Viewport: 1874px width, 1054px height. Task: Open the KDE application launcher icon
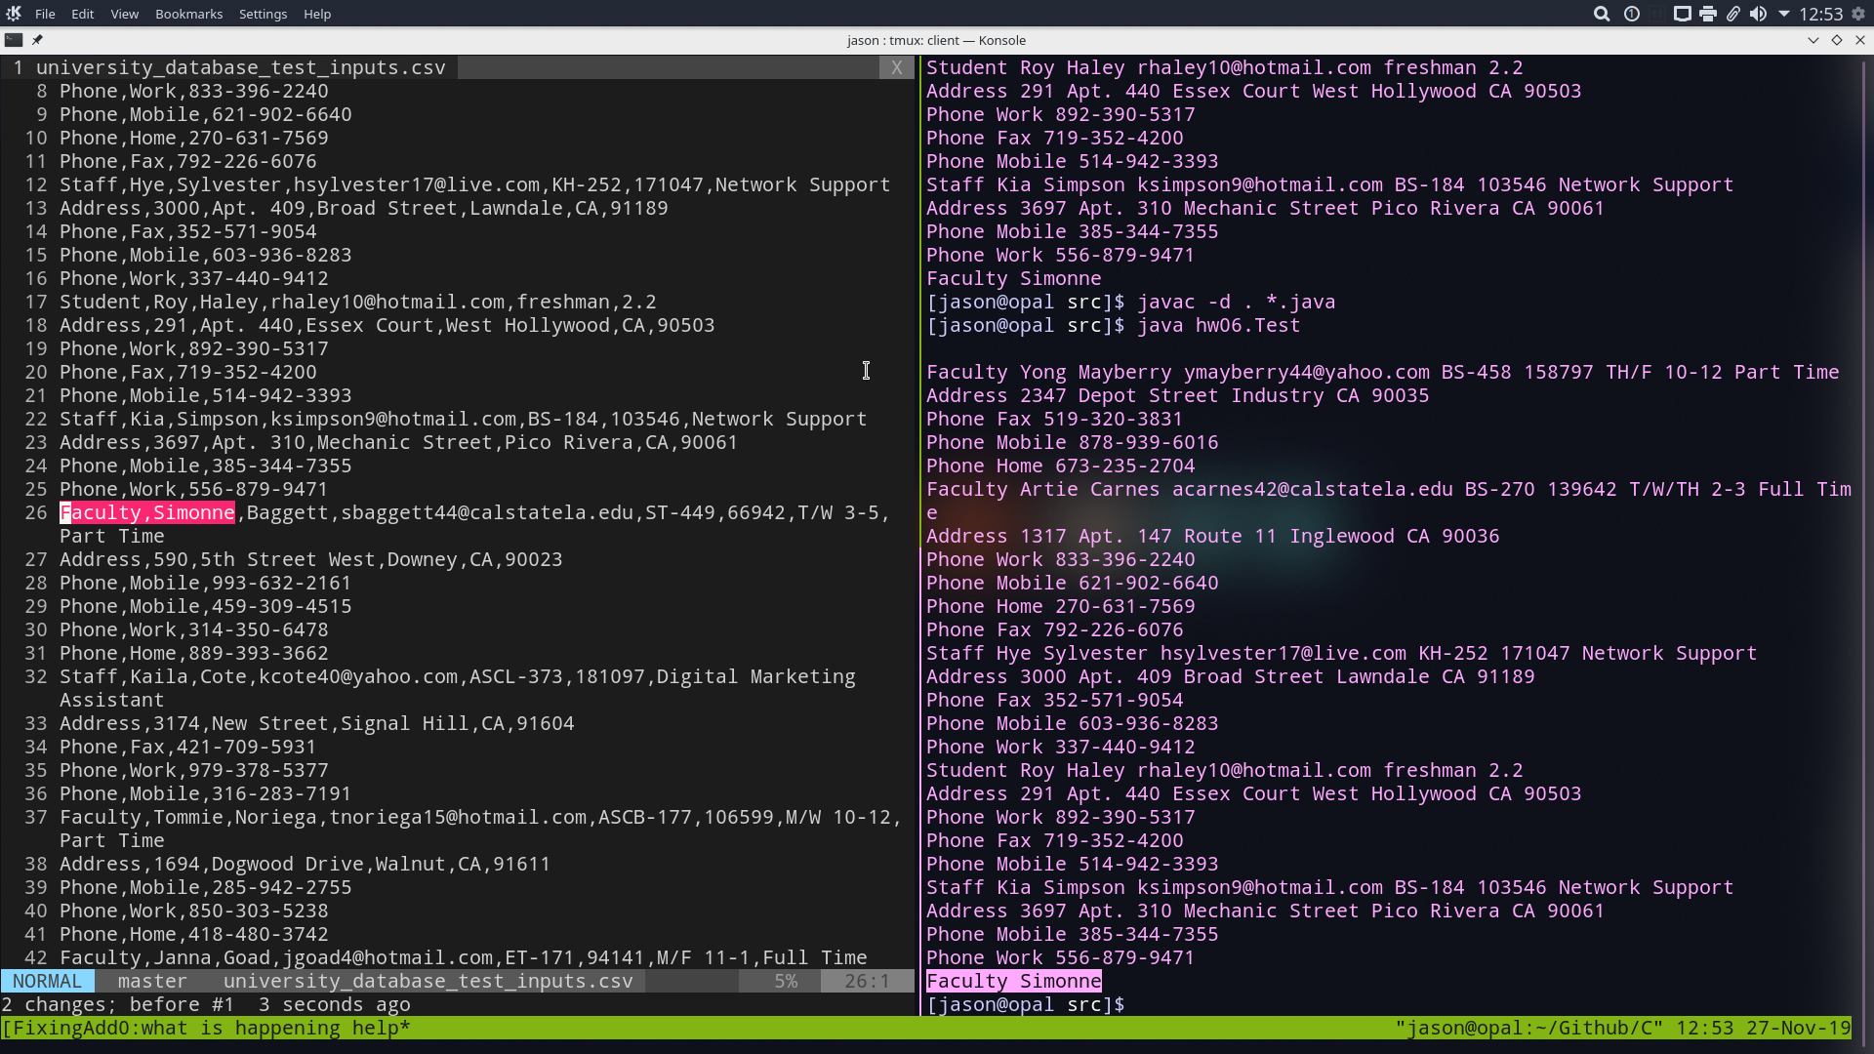pyautogui.click(x=14, y=14)
